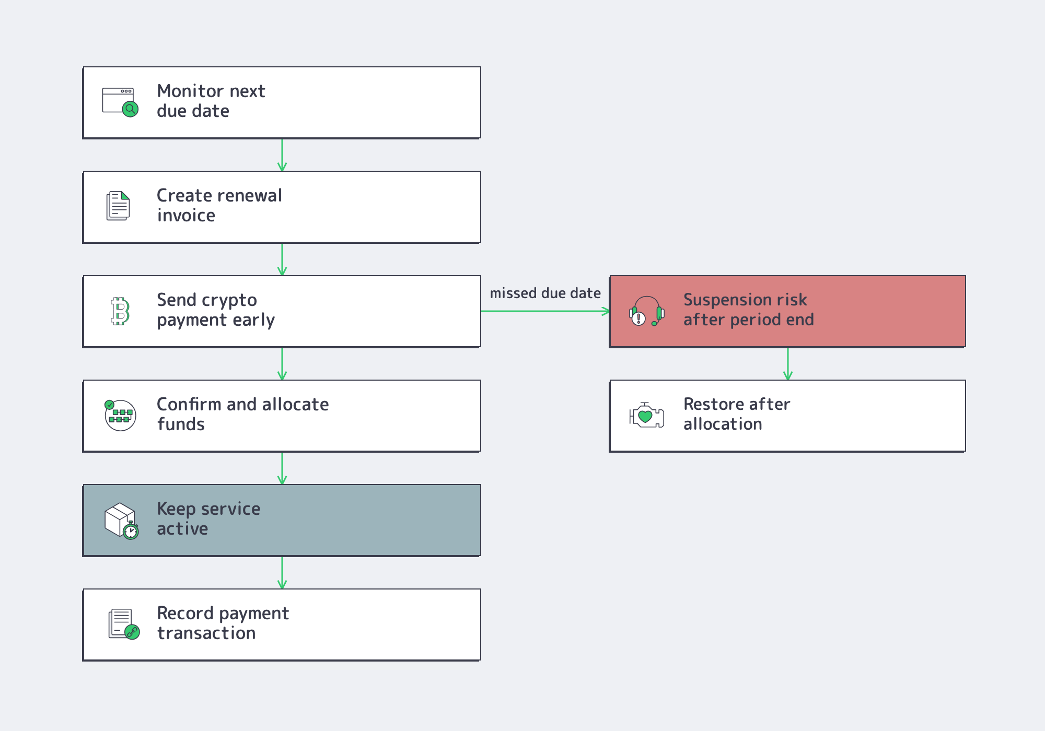Click the linked document icon in Record payment

124,624
